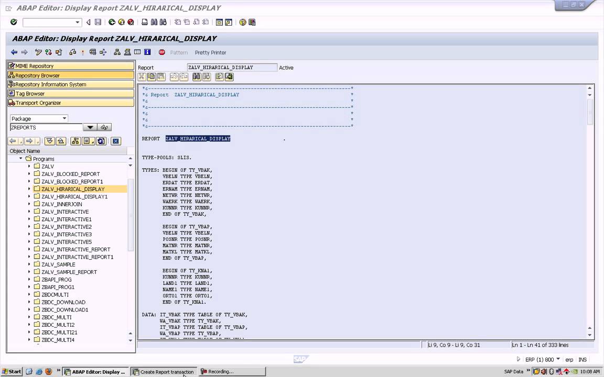Click the green Enter checkmark icon

coord(14,23)
